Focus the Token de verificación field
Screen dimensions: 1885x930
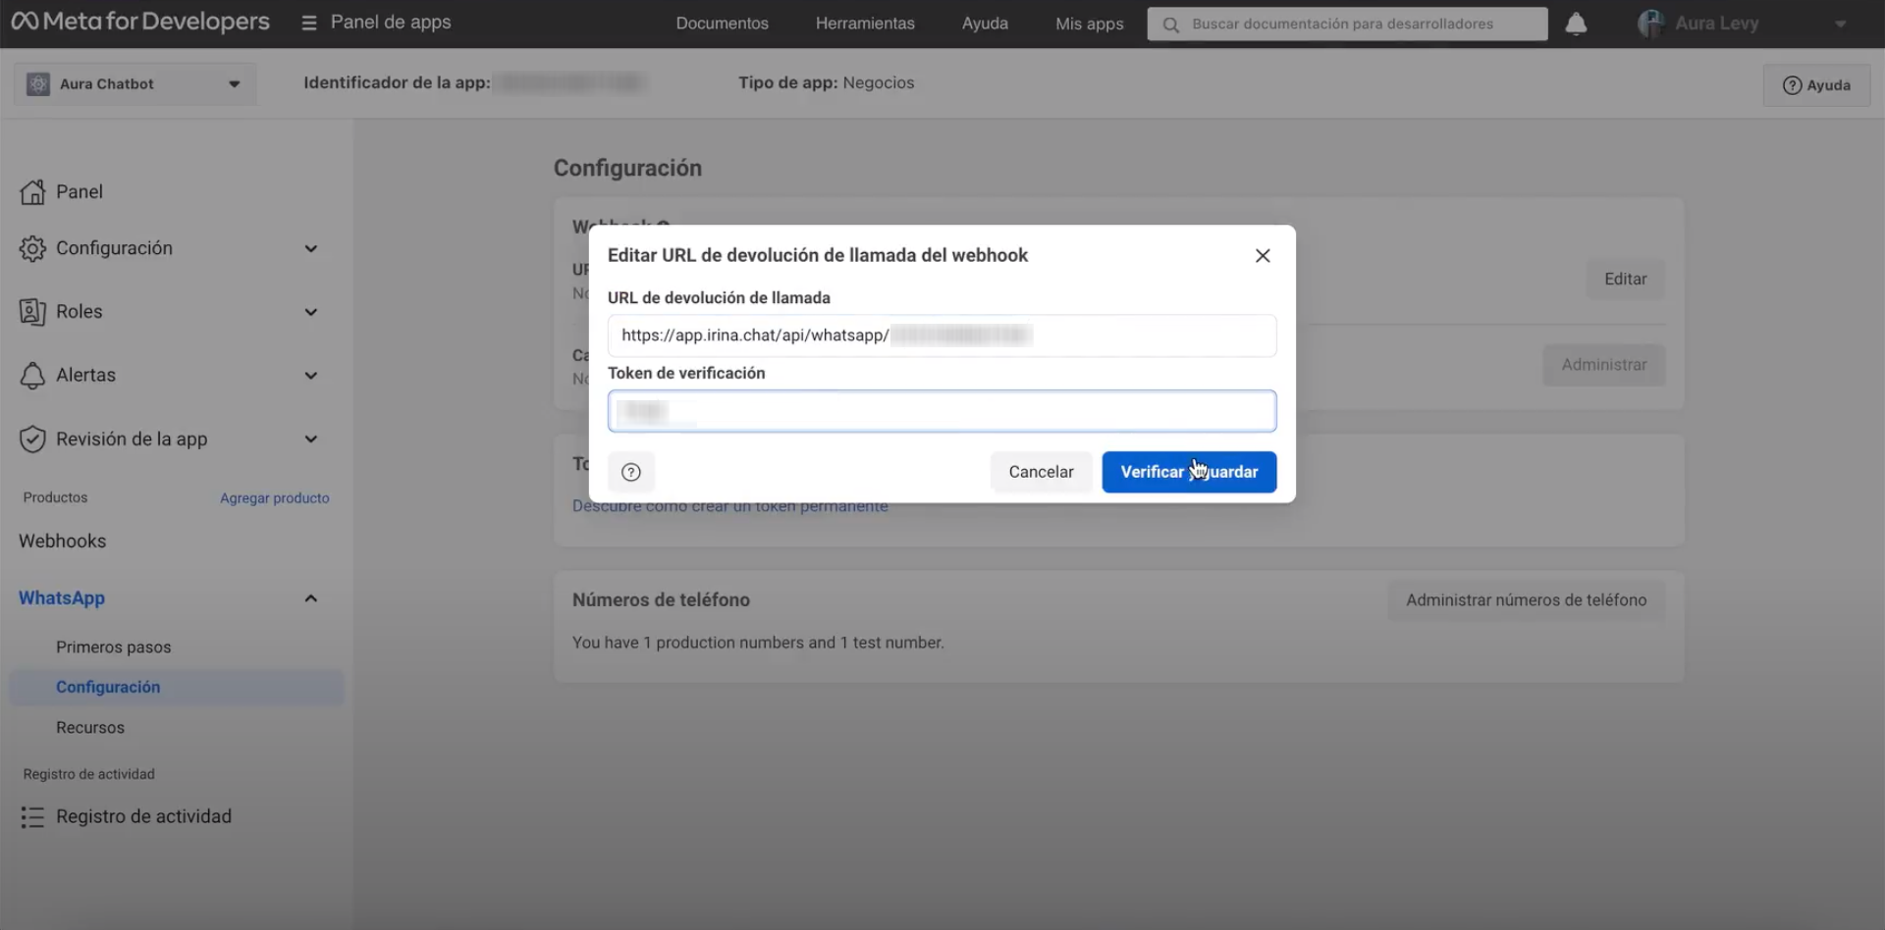[x=942, y=411]
